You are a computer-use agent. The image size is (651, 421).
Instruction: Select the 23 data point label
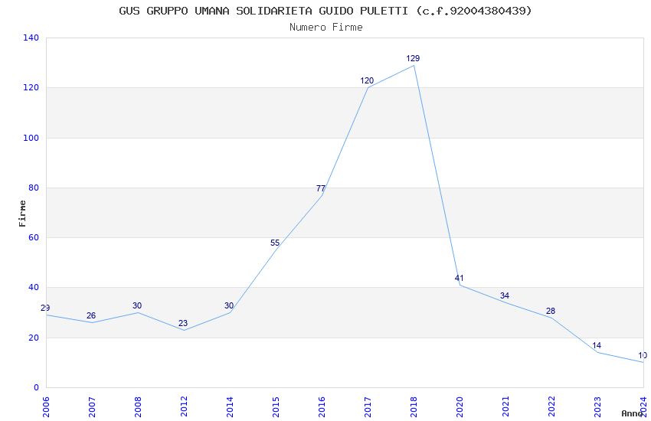pyautogui.click(x=183, y=323)
